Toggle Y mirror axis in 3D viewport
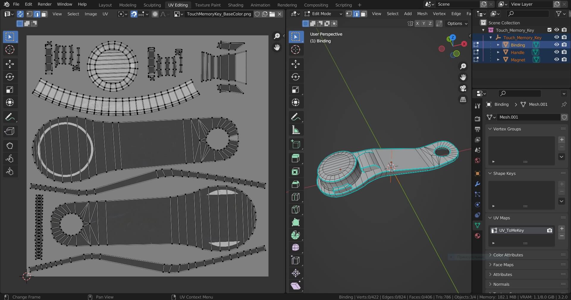This screenshot has height=300, width=571. click(x=424, y=23)
